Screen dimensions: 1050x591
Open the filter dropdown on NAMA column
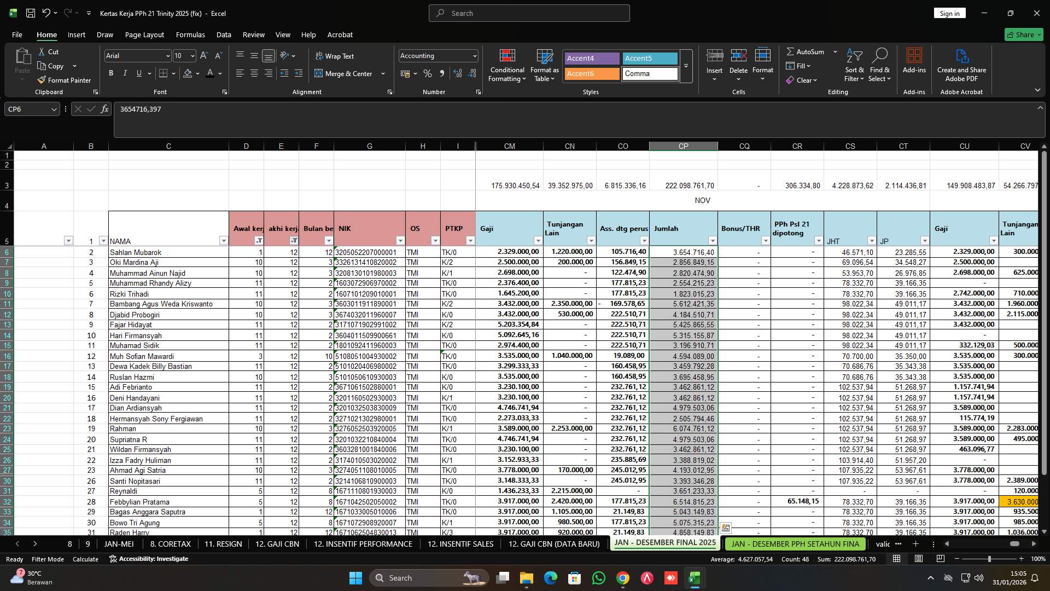pyautogui.click(x=224, y=240)
